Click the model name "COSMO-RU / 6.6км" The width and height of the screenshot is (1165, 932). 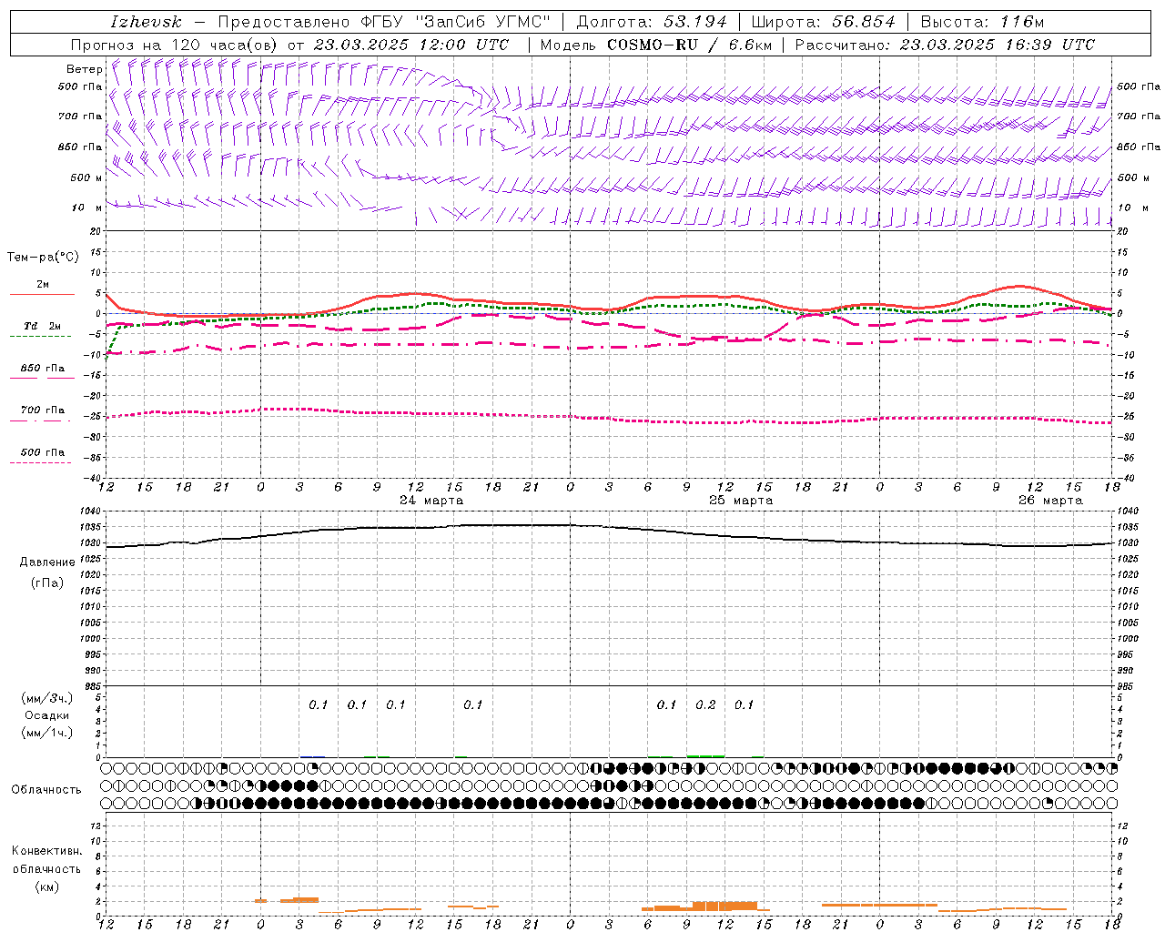pyautogui.click(x=690, y=45)
